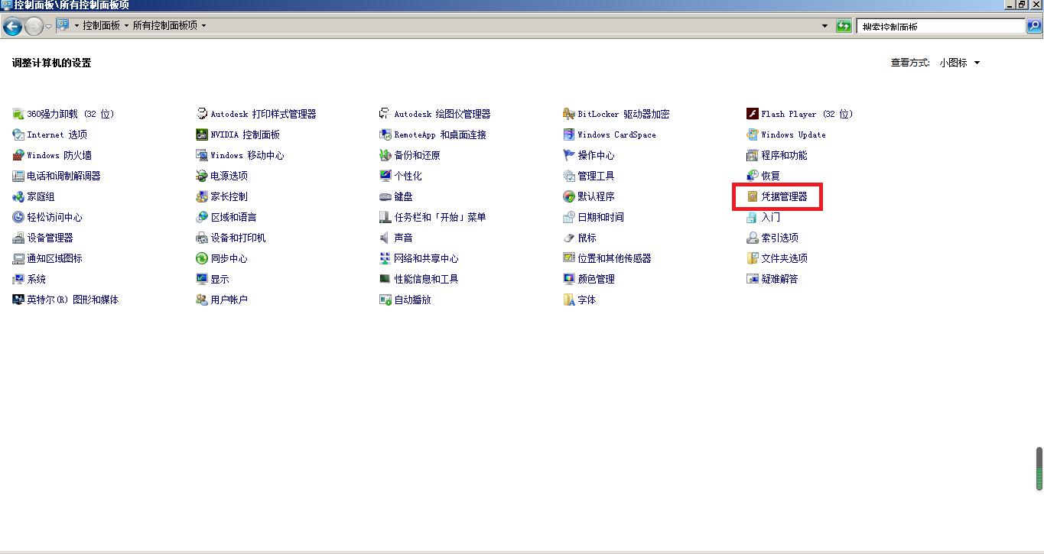
Task: Open the recent pages dropdown arrow
Action: (x=48, y=27)
